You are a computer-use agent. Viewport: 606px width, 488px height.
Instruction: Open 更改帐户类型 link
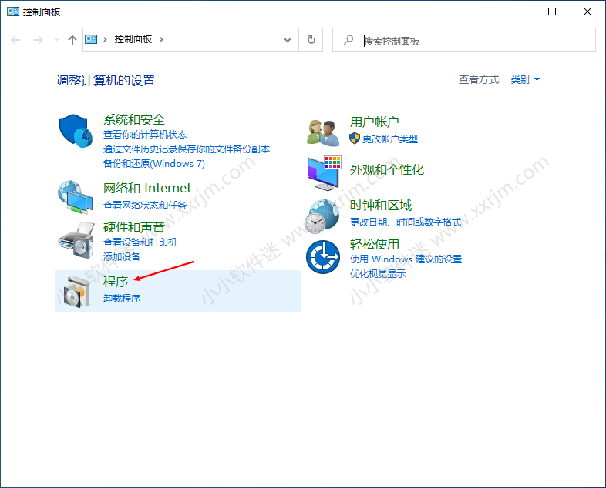(x=389, y=139)
